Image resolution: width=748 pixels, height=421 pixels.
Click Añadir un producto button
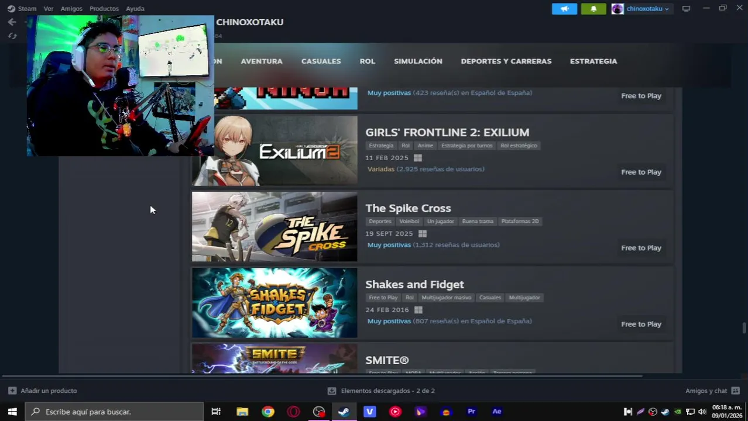point(43,391)
